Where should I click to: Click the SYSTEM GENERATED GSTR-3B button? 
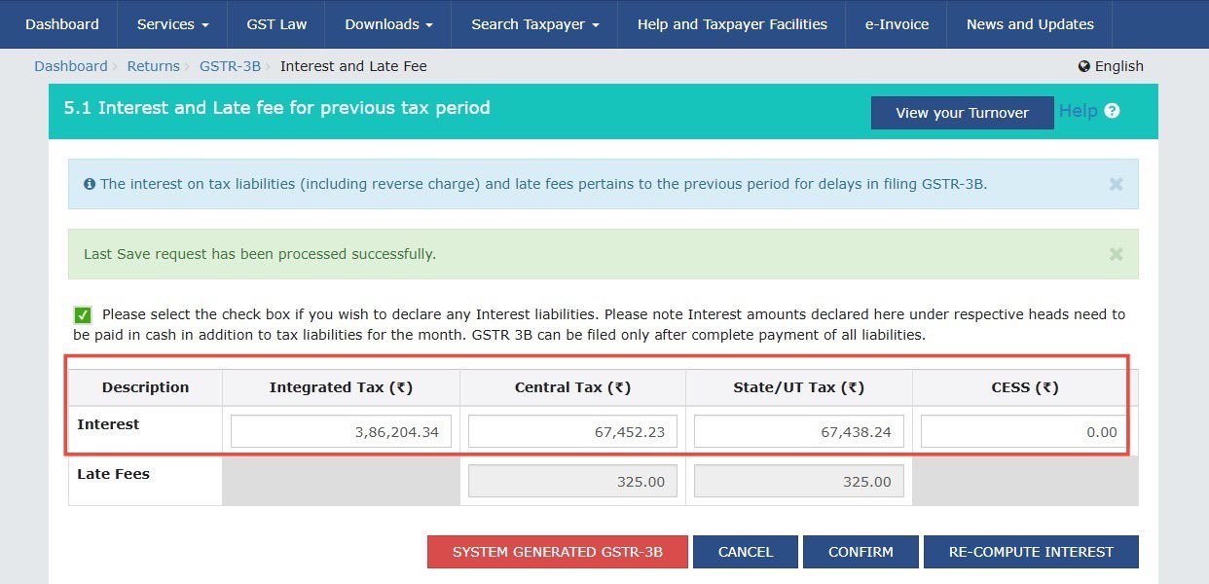click(557, 552)
